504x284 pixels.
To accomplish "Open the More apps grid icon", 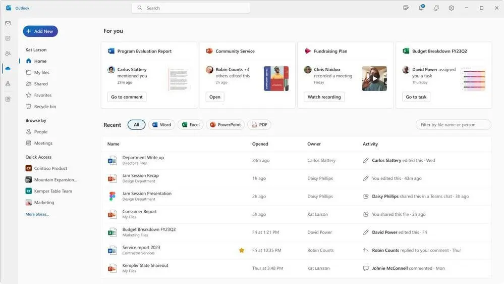I will [8, 99].
